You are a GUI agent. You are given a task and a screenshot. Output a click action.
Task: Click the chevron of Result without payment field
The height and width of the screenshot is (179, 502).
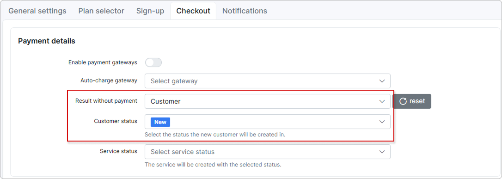382,101
